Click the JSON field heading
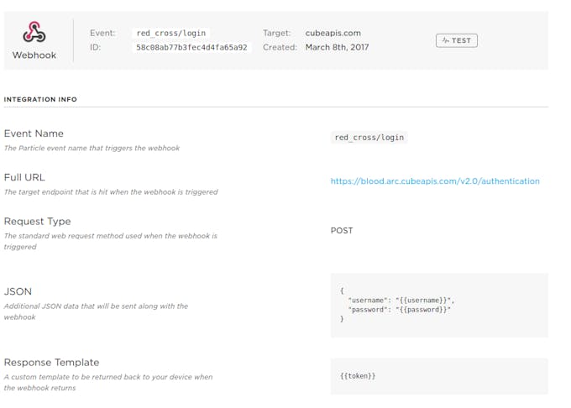 (x=18, y=291)
